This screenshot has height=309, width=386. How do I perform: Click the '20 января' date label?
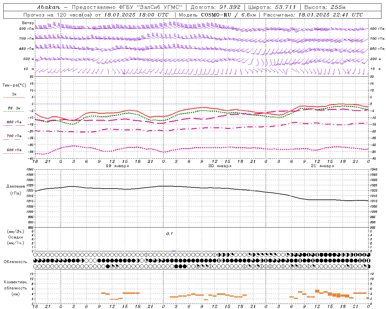[x=220, y=166]
